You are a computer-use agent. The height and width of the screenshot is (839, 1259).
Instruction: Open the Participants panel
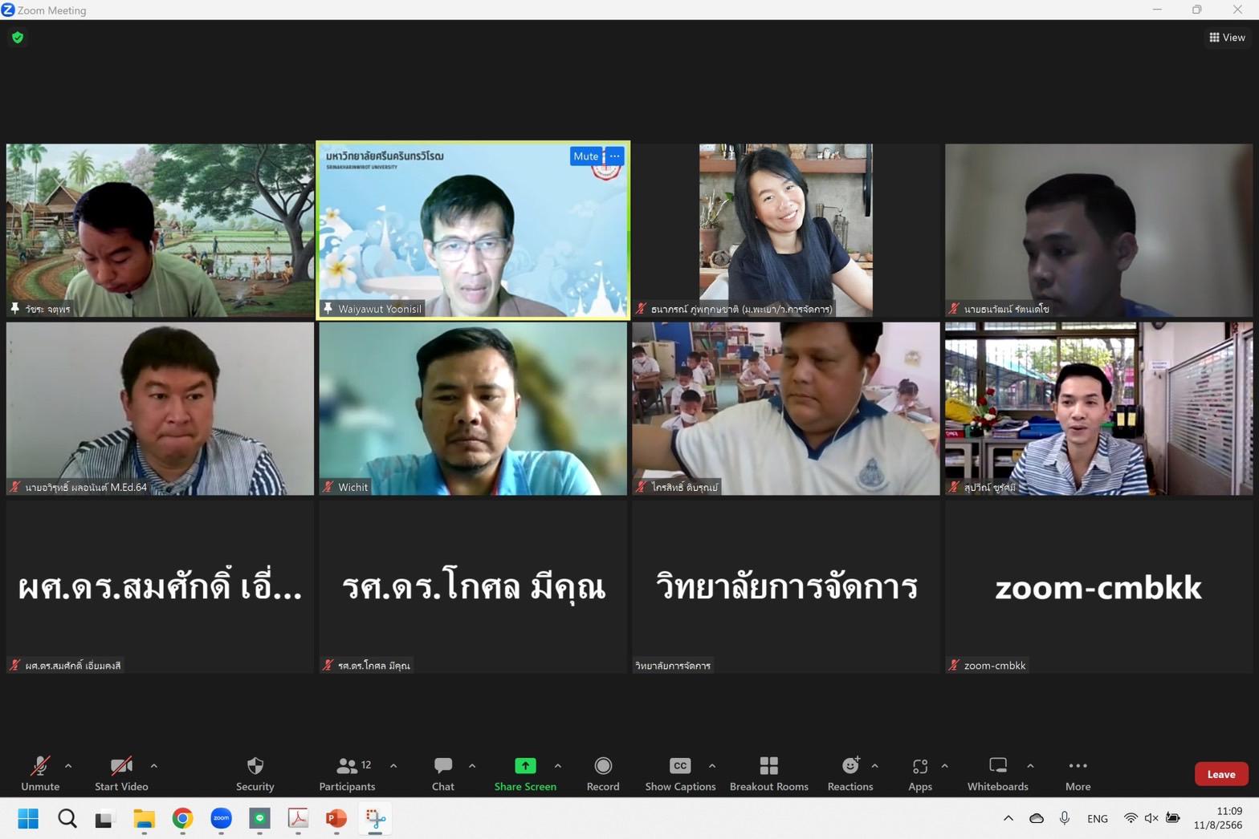click(347, 773)
